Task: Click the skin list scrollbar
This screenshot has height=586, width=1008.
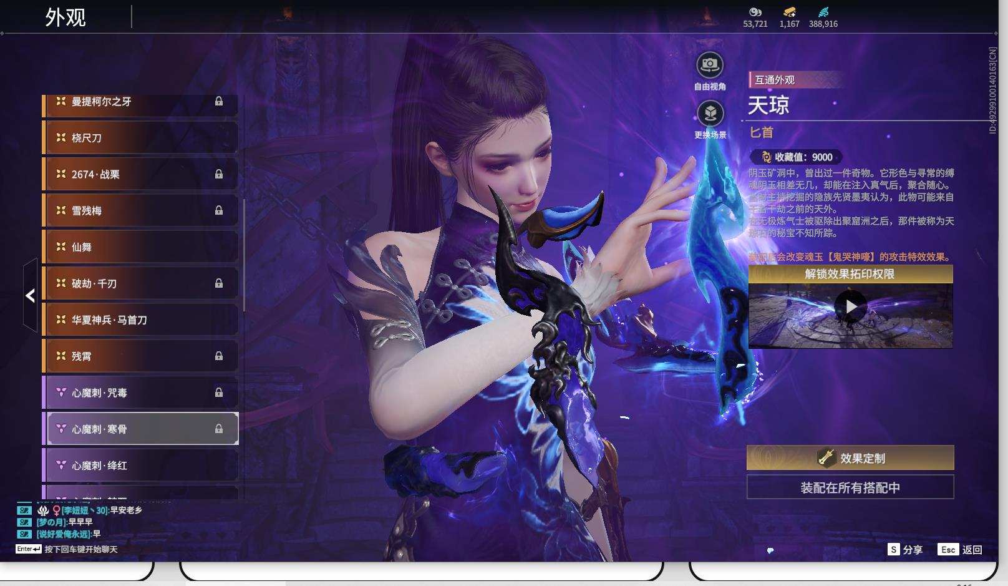Action: 244,256
